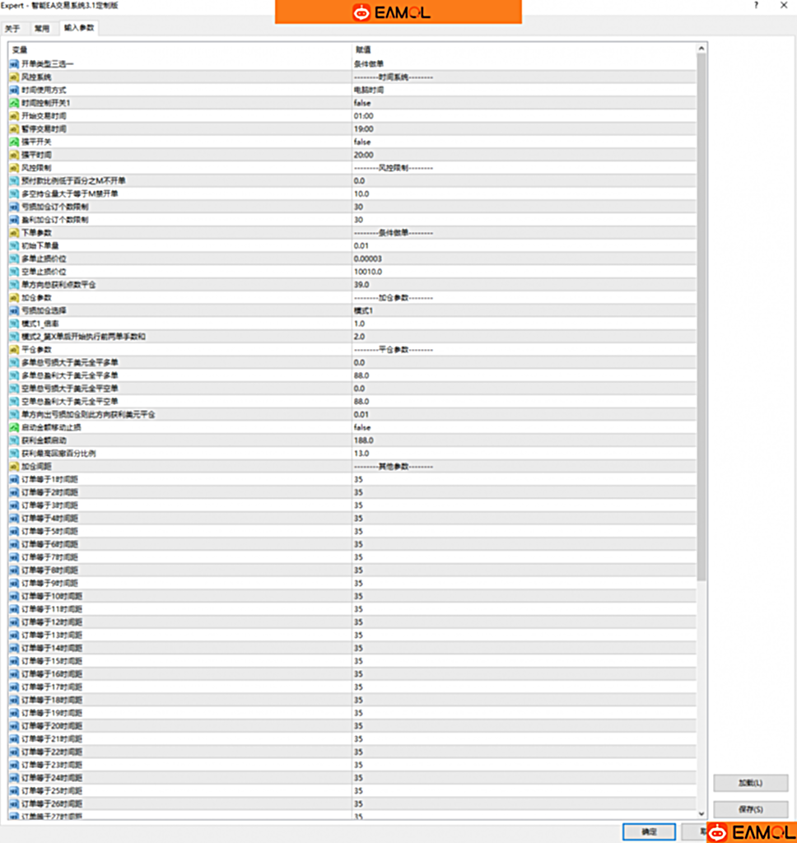This screenshot has height=843, width=797.
Task: Click the icon beside 初始下单量
Action: tap(14, 245)
